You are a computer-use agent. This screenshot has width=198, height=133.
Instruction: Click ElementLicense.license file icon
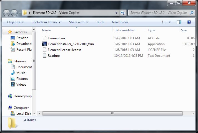tap(44, 50)
